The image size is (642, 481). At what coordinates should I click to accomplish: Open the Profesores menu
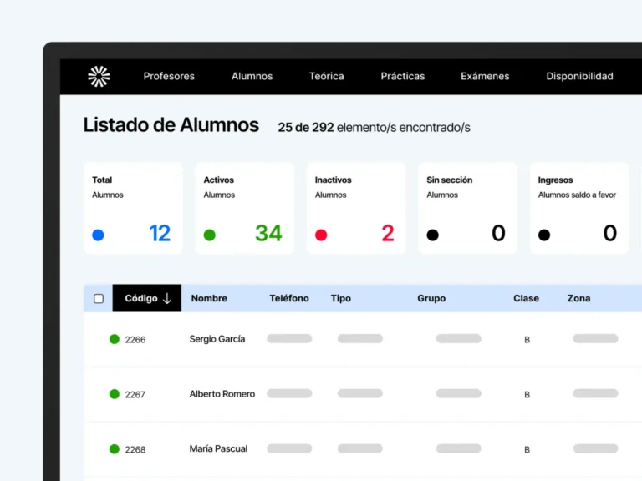click(x=169, y=76)
